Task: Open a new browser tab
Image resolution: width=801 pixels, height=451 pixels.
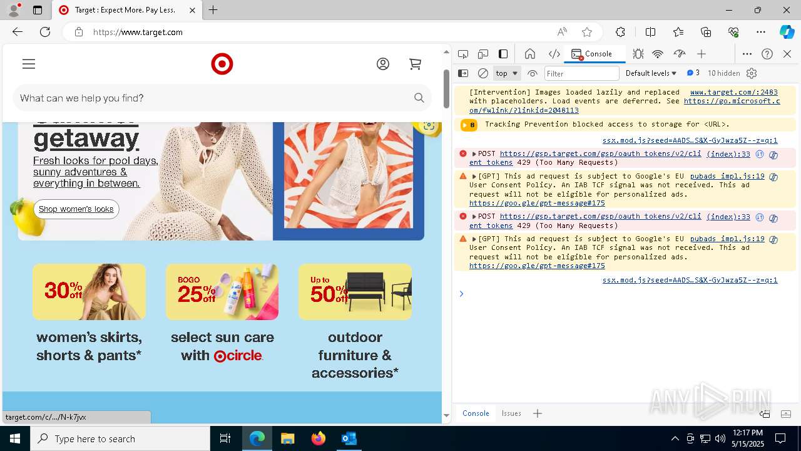Action: point(213,10)
